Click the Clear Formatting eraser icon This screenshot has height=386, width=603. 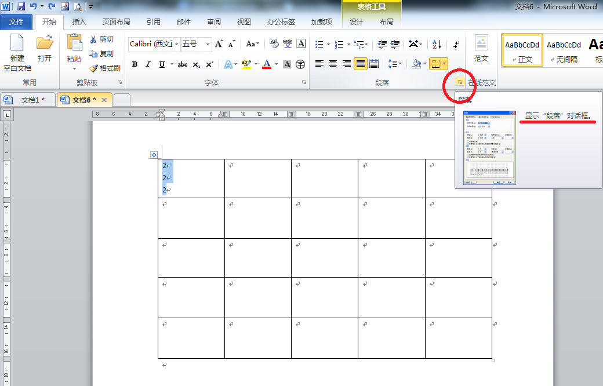coord(274,44)
